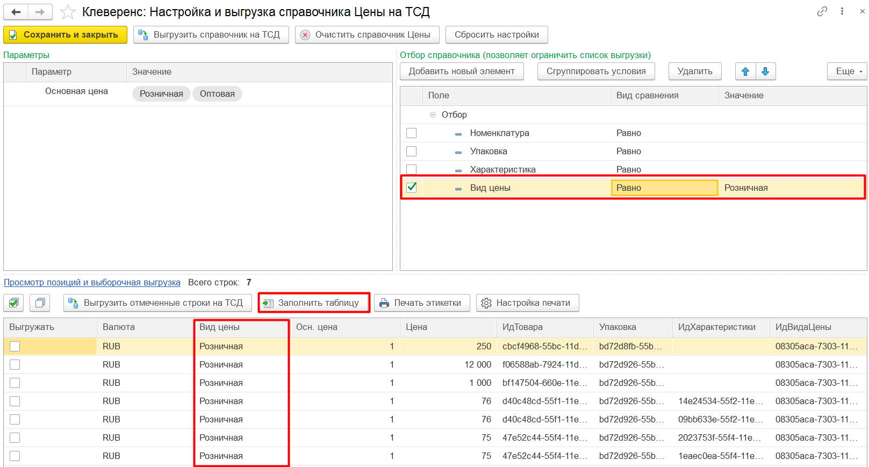Viewport: 869px width, 467px height.
Task: Click Вид сравнения column header
Action: [664, 96]
